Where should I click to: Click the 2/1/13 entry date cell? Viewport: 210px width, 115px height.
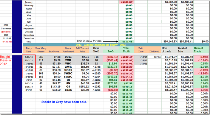click(29, 90)
